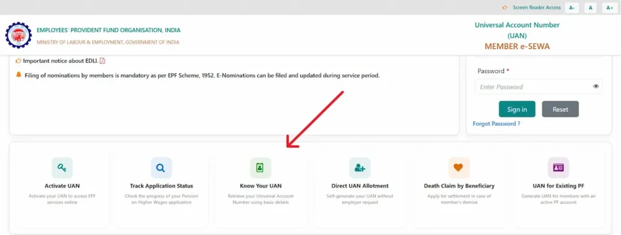The height and width of the screenshot is (235, 621).
Task: Open the Know Your UAN title
Action: click(x=261, y=185)
